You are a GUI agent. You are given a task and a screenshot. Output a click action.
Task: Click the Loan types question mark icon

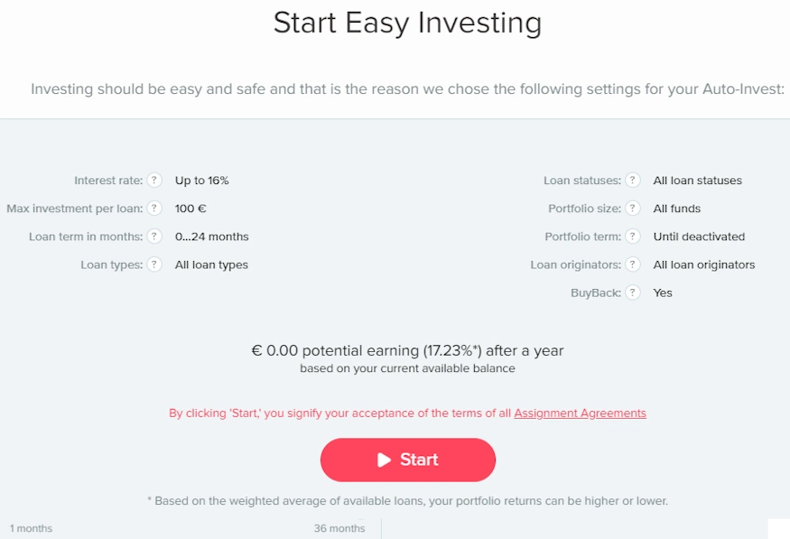(155, 265)
